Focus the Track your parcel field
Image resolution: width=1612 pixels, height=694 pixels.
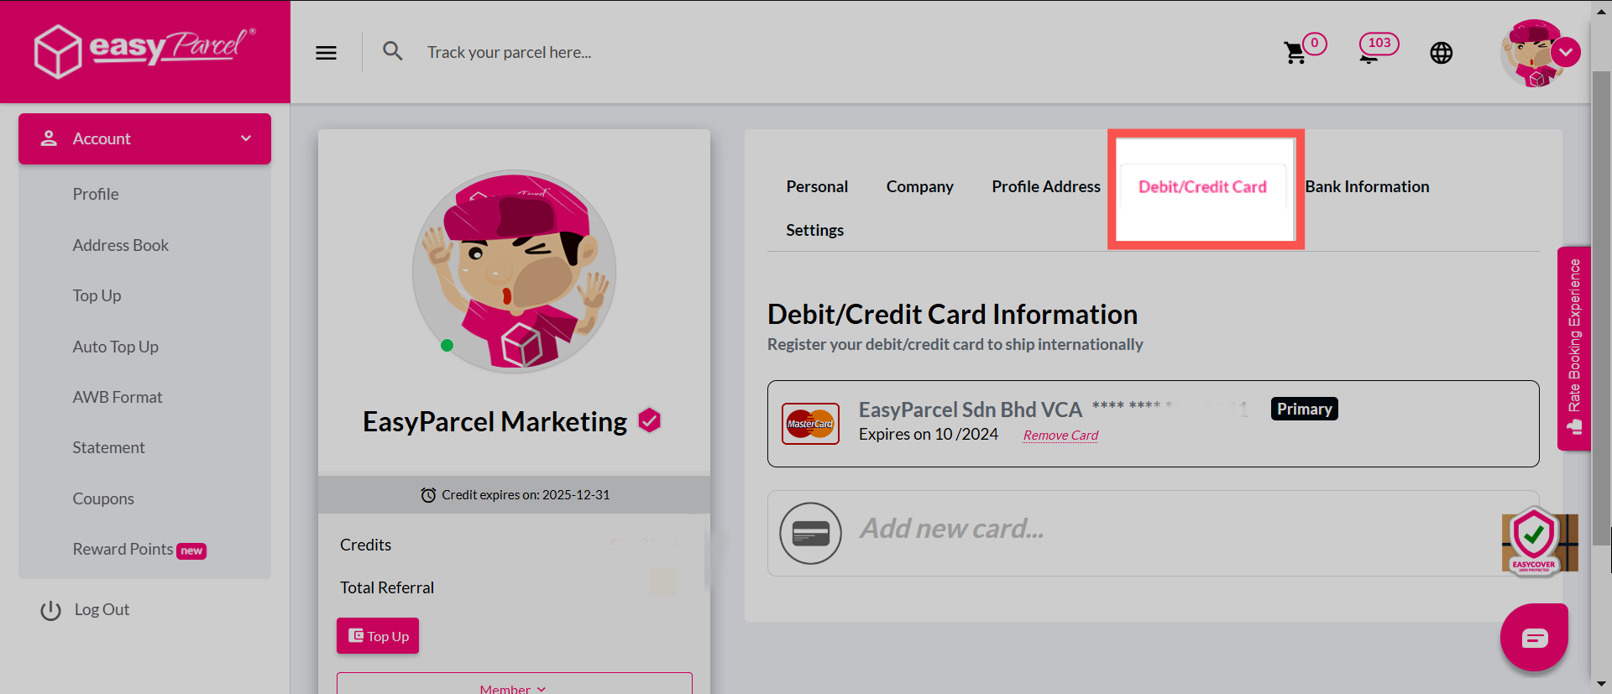(x=509, y=52)
